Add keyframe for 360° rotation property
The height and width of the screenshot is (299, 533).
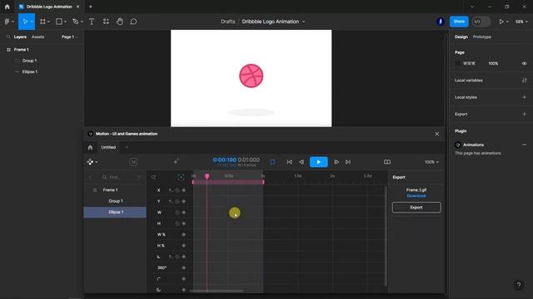tap(184, 267)
